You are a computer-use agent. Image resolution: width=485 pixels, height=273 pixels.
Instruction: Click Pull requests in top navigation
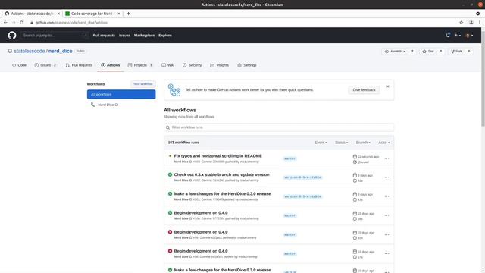(x=104, y=36)
